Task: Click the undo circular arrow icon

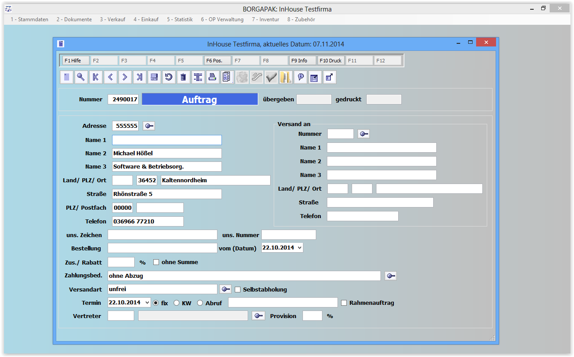Action: coord(168,77)
